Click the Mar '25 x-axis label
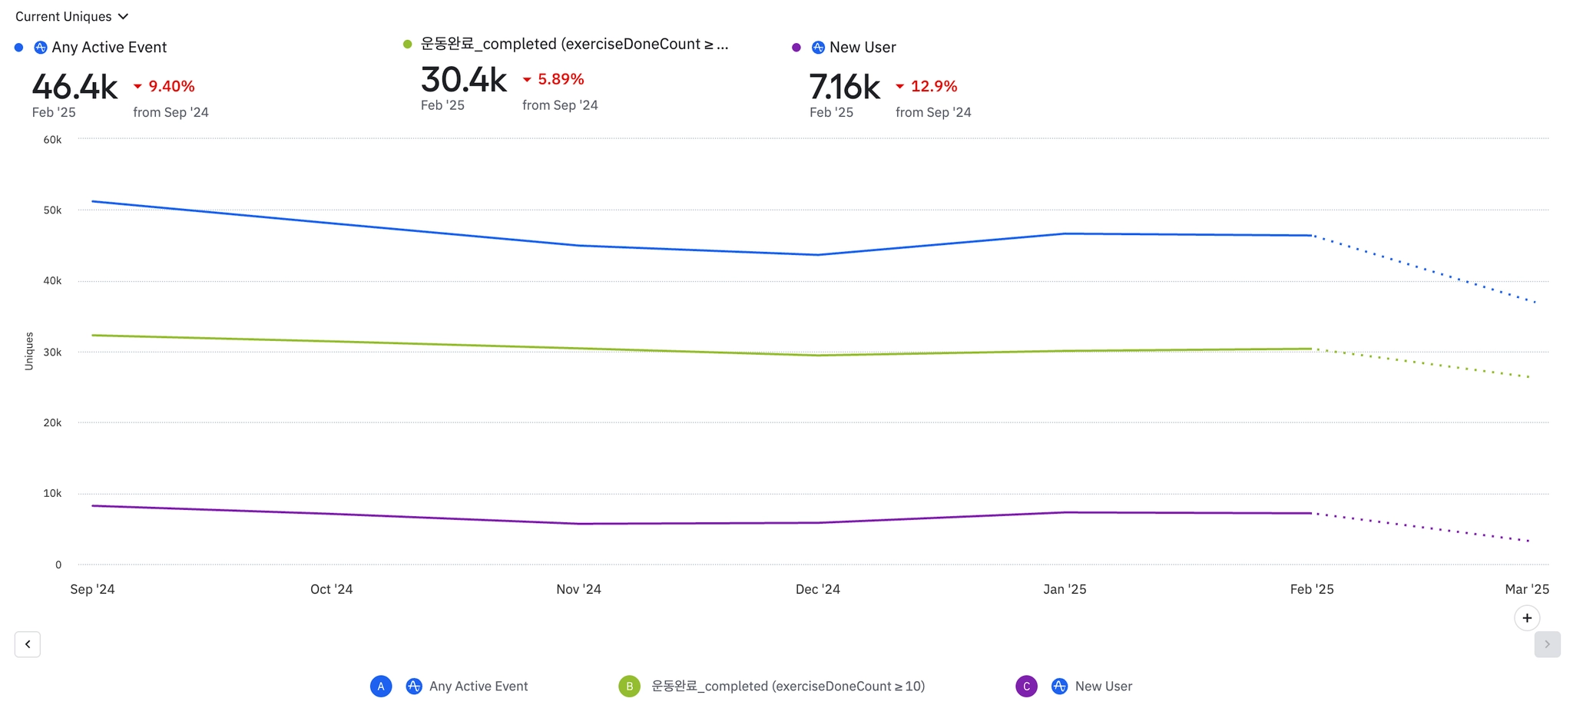Viewport: 1573px width, 715px height. [x=1527, y=589]
